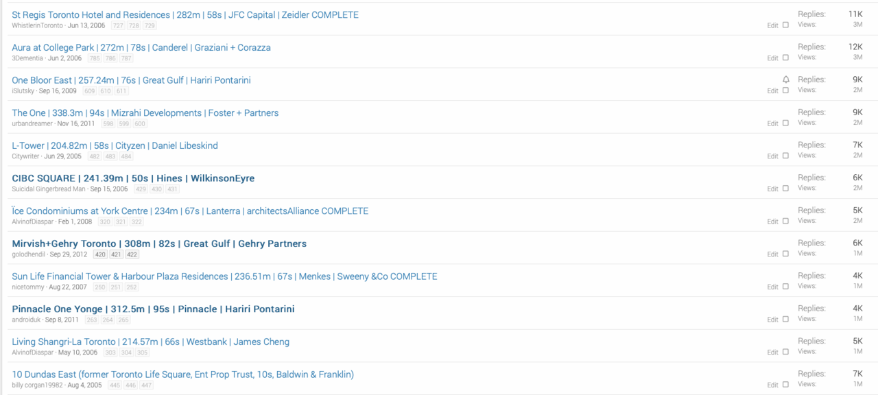
Task: Click the bell icon on One Bloor East
Action: [x=785, y=80]
